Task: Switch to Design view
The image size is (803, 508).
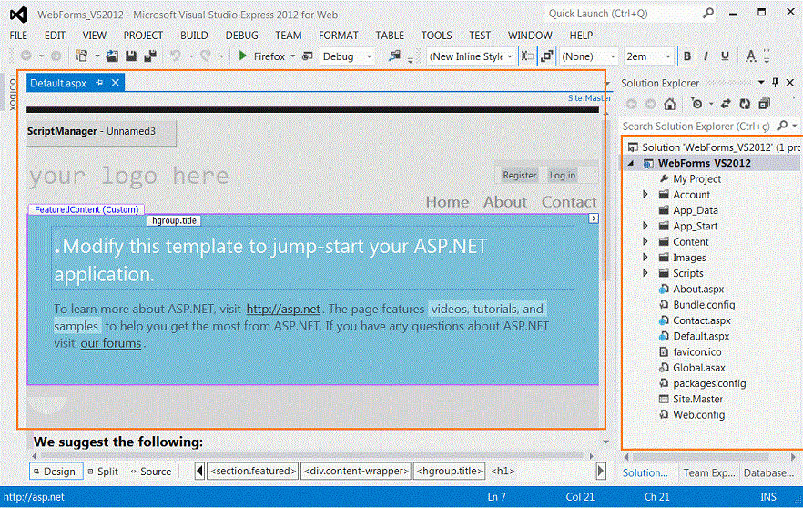Action: [x=56, y=472]
